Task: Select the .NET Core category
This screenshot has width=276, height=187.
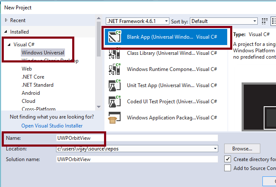Action: [x=33, y=77]
